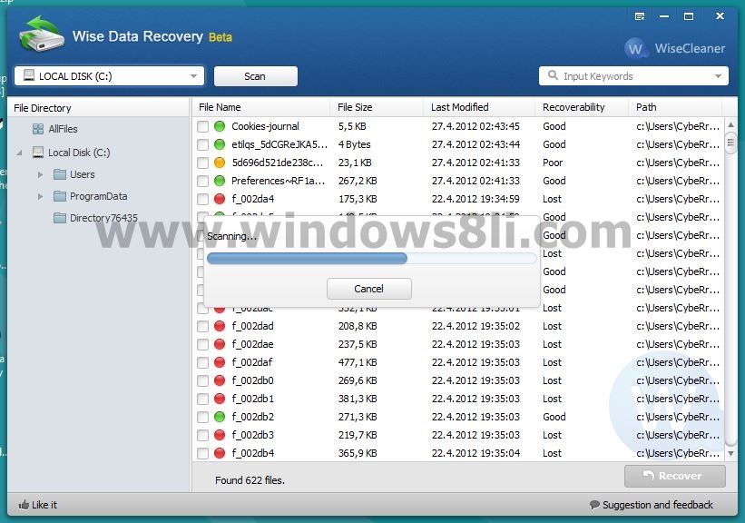This screenshot has height=523, width=745.
Task: Click the Users folder icon
Action: click(x=59, y=174)
